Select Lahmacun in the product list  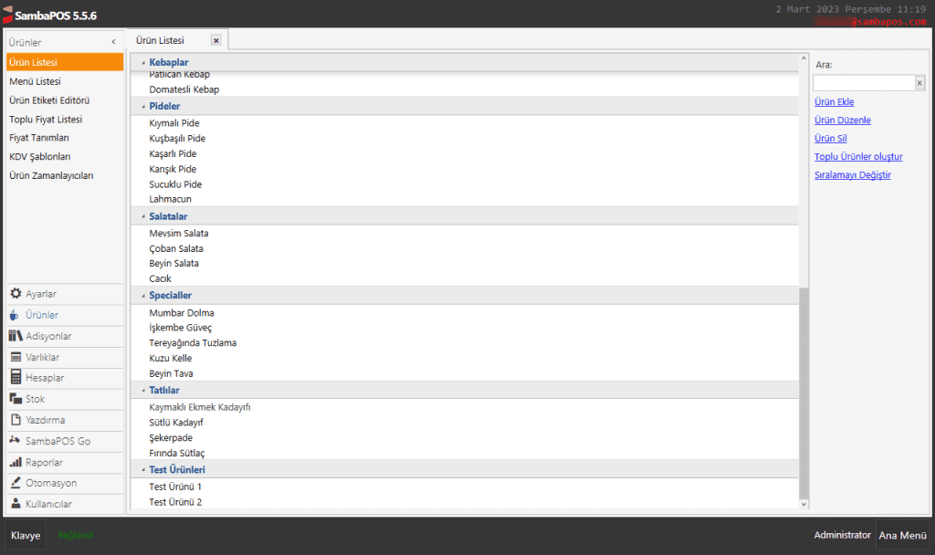point(170,199)
